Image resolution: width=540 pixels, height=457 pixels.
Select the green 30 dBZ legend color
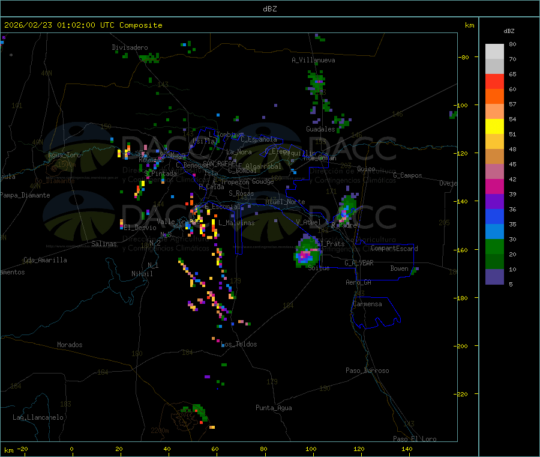[494, 246]
